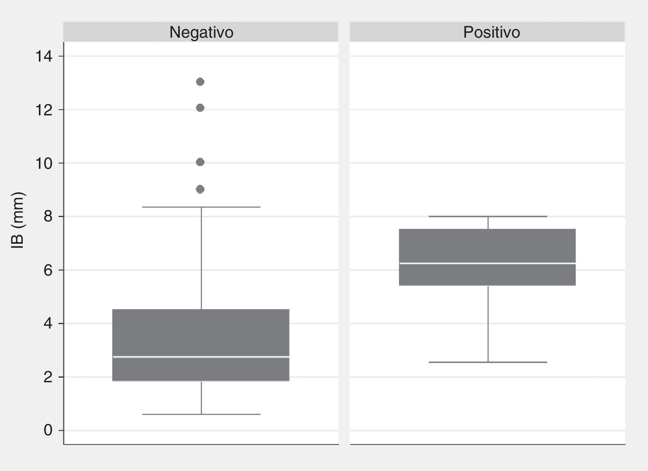Select the outlier dot at 12 mm

tap(200, 108)
